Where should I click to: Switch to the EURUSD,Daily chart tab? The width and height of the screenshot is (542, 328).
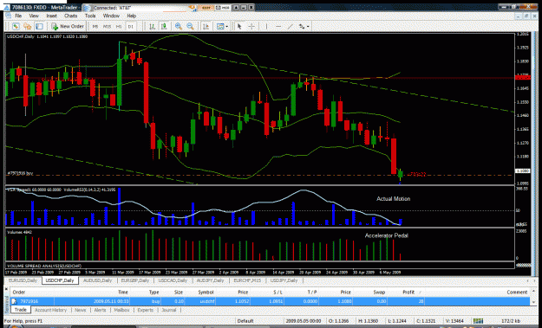point(23,280)
